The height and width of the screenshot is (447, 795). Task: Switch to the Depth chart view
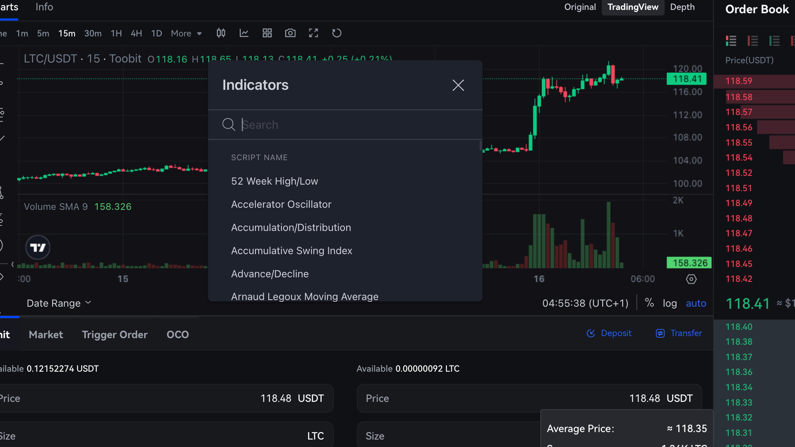click(682, 7)
